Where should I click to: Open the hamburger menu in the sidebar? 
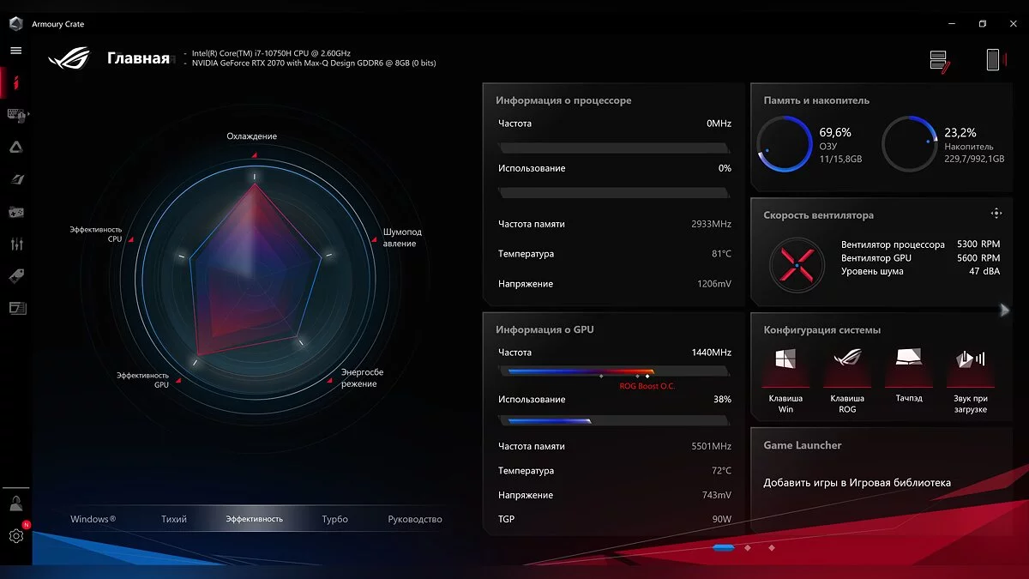[x=15, y=51]
